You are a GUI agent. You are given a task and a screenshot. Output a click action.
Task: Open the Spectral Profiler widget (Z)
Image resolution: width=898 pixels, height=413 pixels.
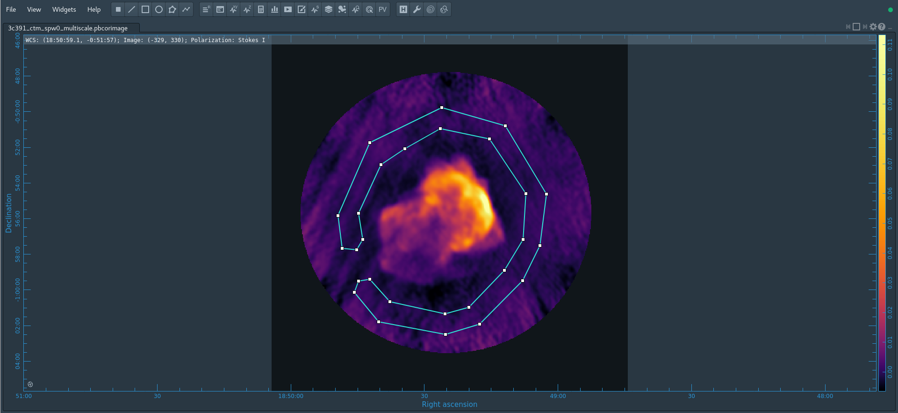(x=247, y=9)
